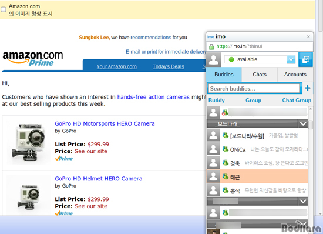Image resolution: width=323 pixels, height=234 pixels.
Task: Switch to the Chats tab
Action: tap(260, 75)
